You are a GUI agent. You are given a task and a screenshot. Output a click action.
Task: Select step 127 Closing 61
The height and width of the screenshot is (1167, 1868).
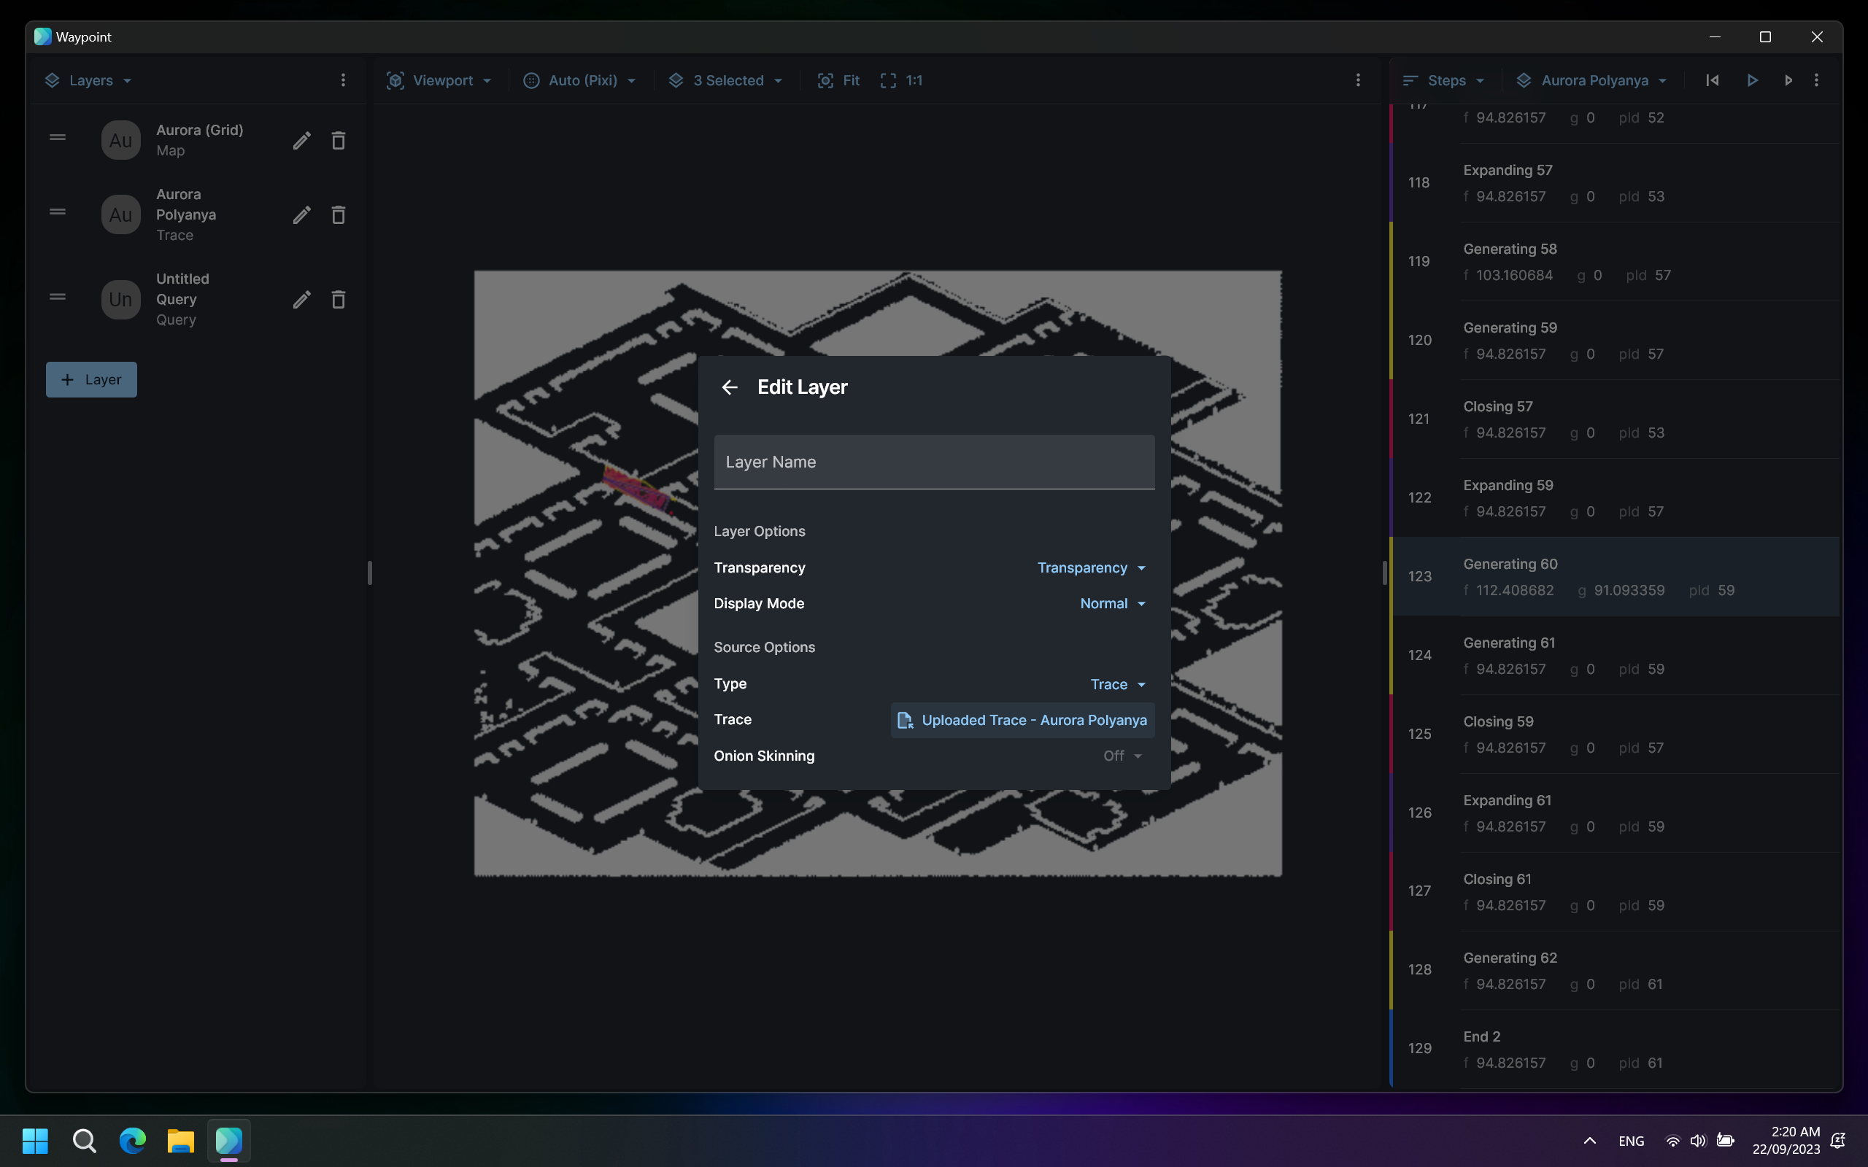click(1616, 891)
